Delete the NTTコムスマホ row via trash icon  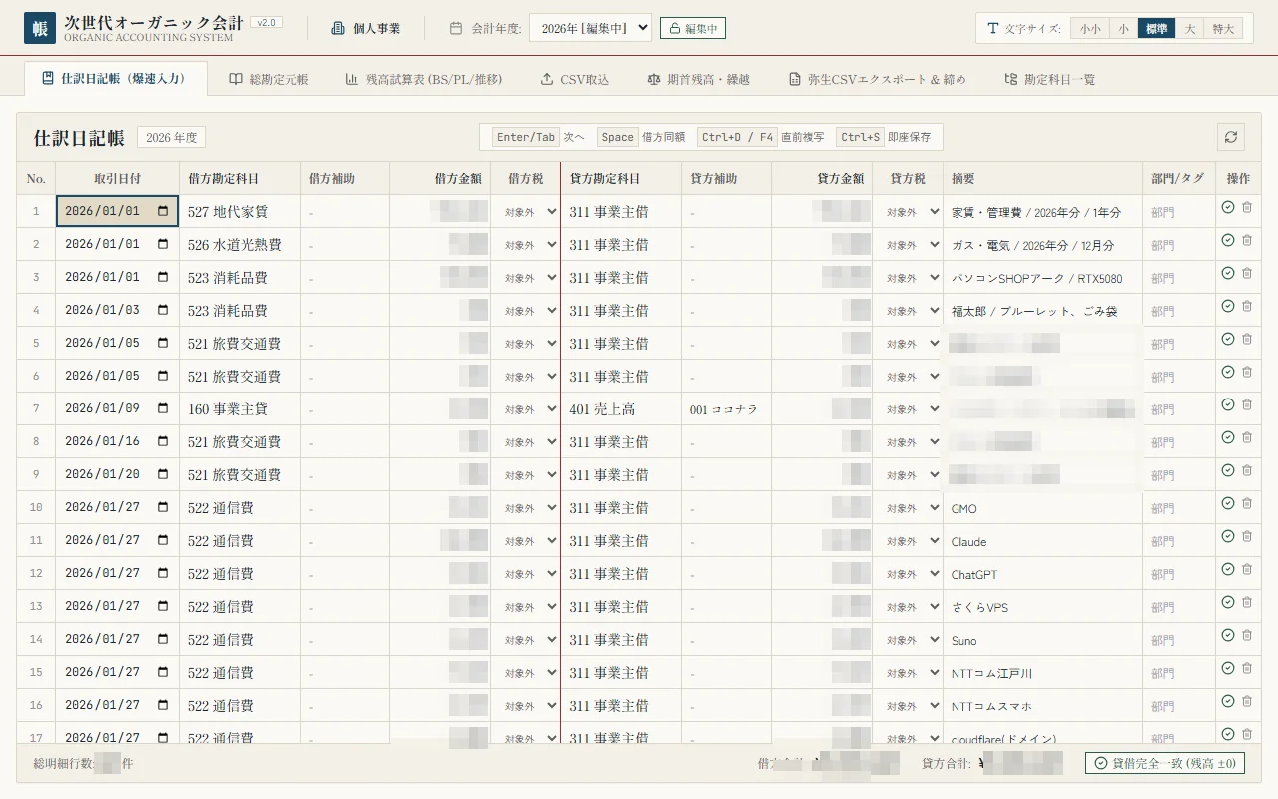coord(1247,701)
